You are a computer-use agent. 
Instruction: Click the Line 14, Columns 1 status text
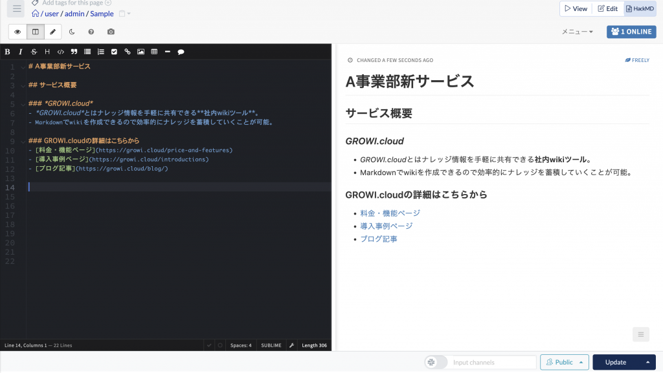click(26, 345)
